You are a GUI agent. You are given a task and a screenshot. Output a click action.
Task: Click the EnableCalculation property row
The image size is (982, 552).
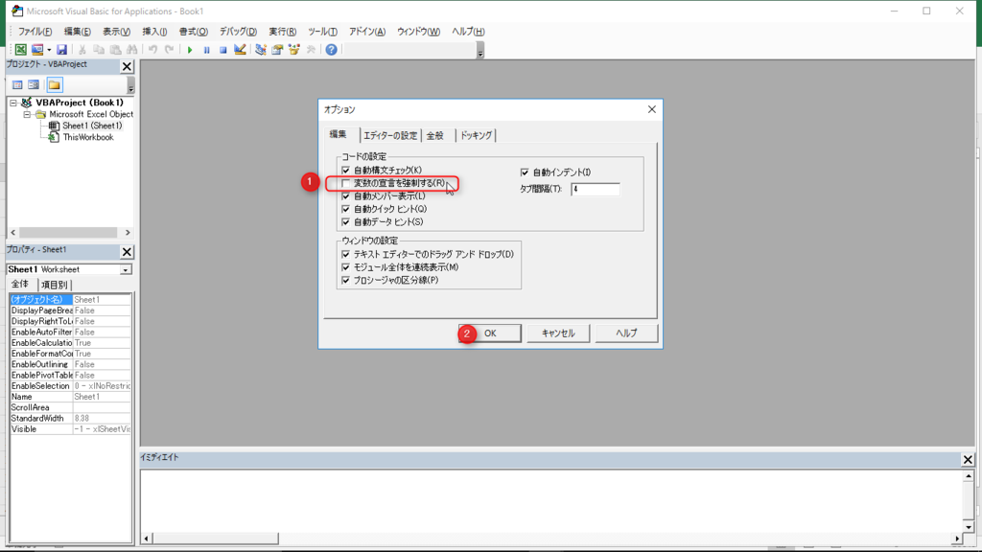click(71, 343)
